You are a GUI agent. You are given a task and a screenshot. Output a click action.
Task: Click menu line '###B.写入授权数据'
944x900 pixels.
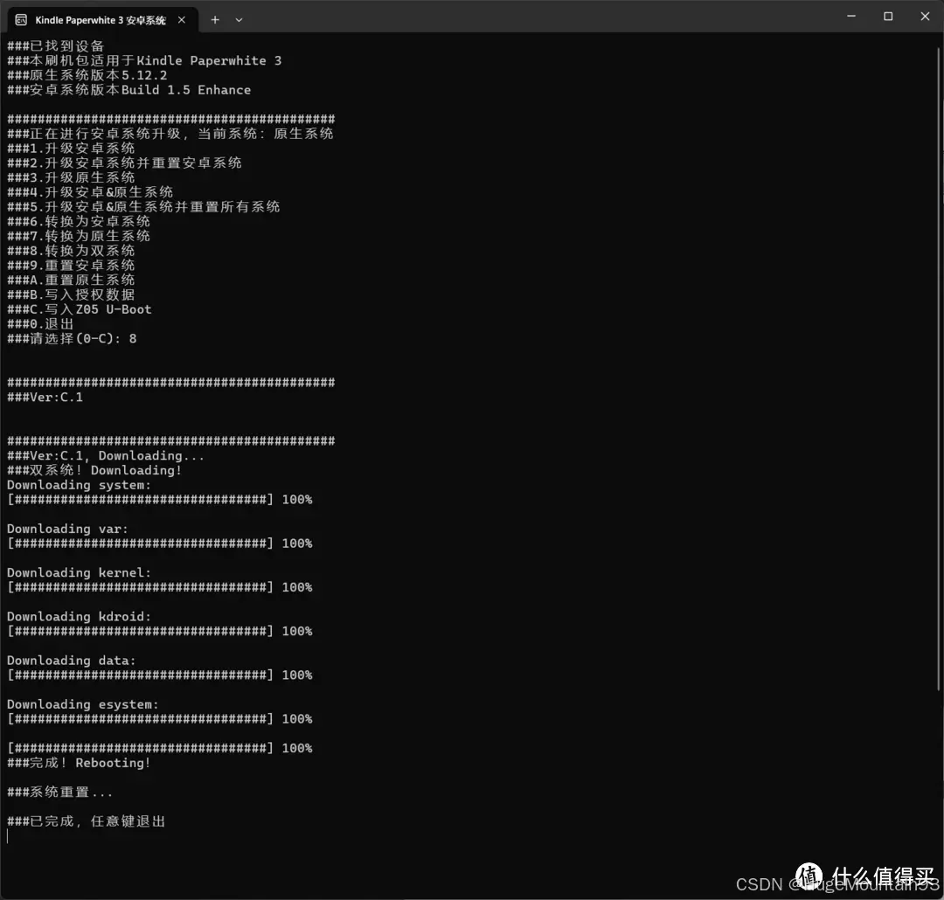click(71, 294)
